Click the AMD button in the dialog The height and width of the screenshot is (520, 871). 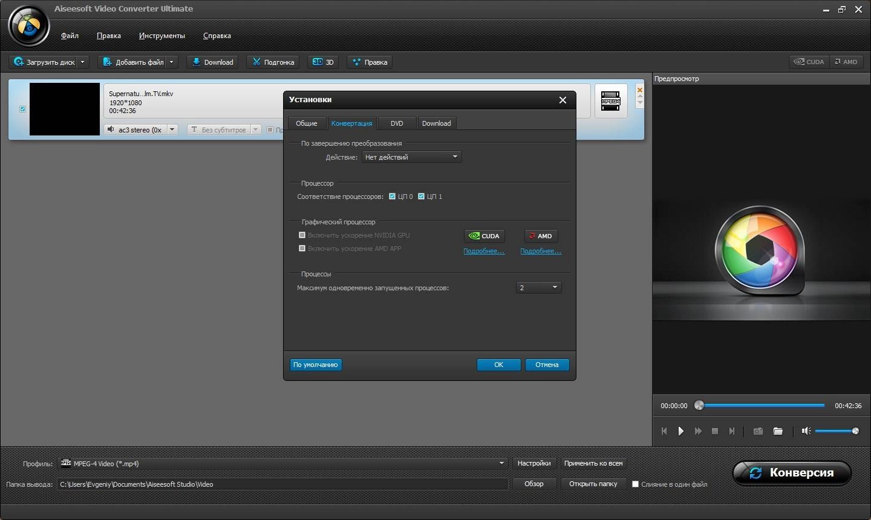(541, 236)
